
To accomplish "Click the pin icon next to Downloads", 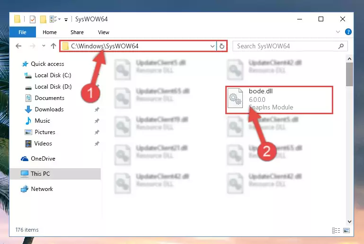I will click(x=97, y=109).
